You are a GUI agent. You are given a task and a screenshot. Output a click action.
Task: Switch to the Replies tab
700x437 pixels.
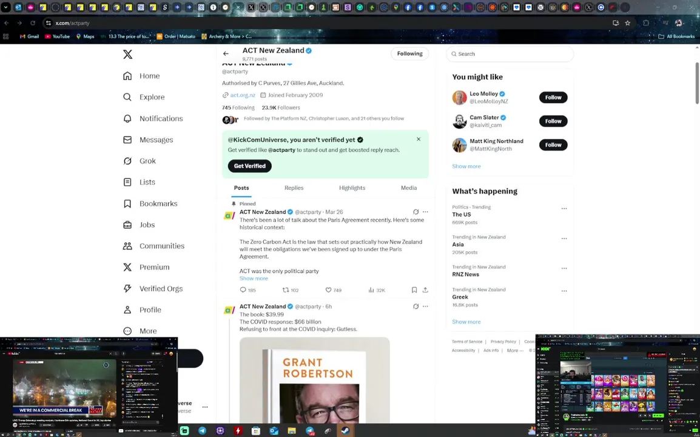(294, 188)
